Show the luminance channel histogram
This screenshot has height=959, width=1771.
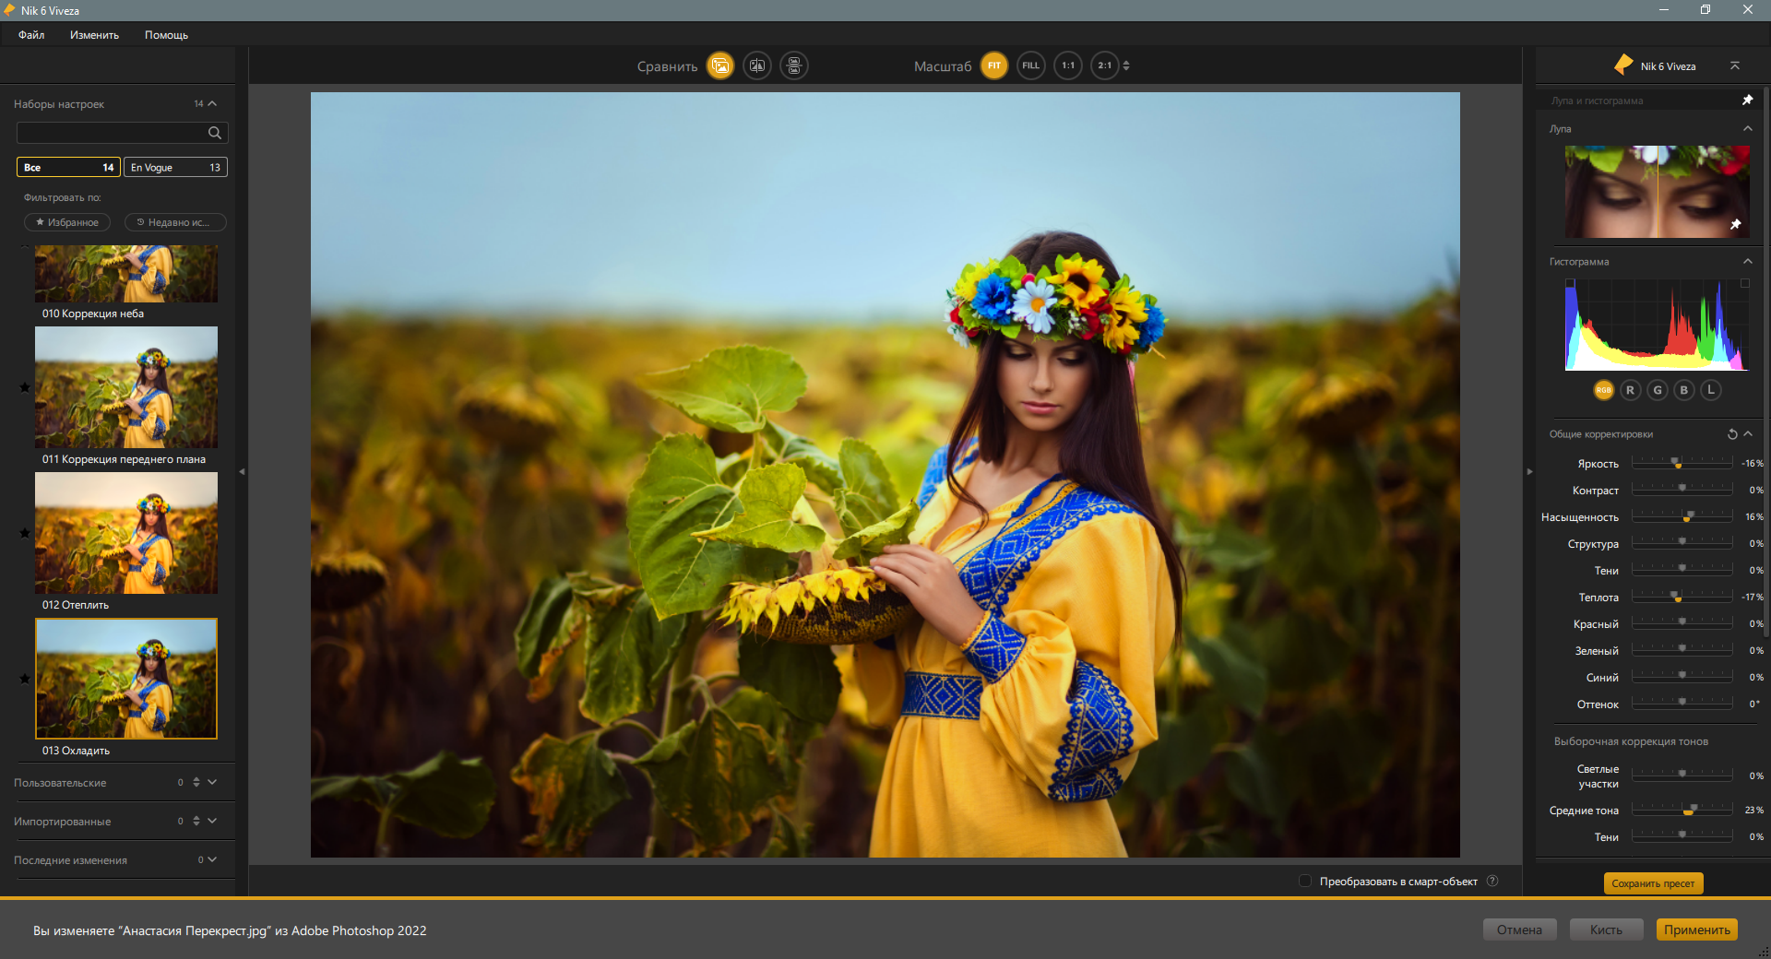(1711, 390)
